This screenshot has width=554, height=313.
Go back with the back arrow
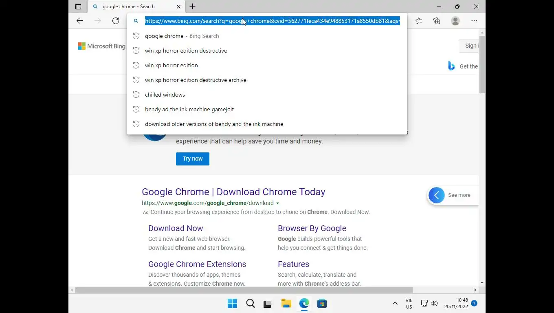[80, 21]
